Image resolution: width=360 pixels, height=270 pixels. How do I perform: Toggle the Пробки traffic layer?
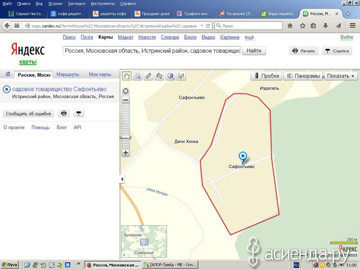(x=266, y=76)
